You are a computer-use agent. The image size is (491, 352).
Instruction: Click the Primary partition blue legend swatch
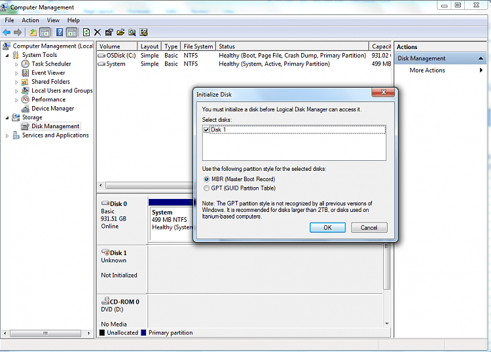144,332
